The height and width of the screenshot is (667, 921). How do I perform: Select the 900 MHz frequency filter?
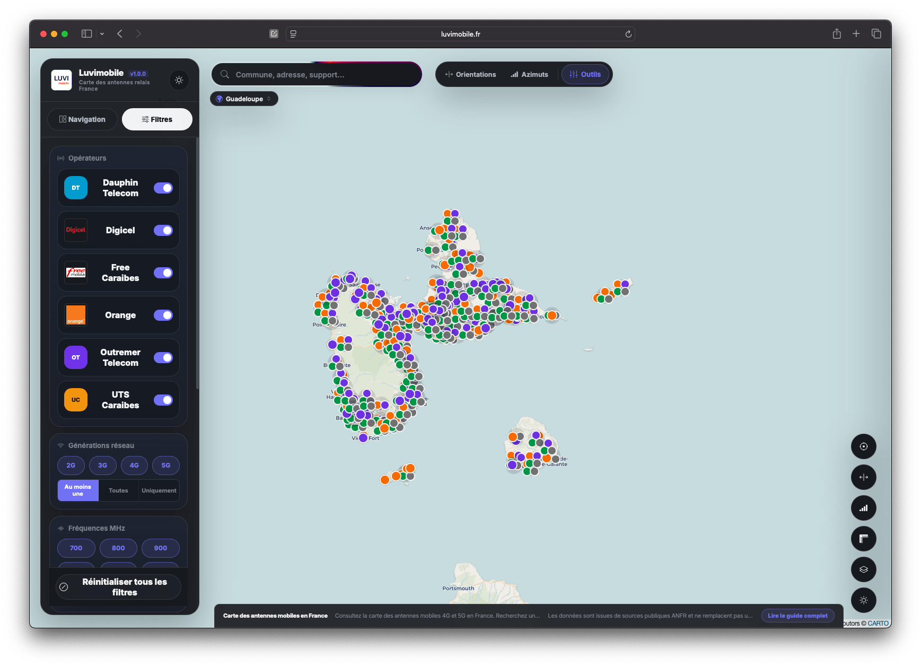161,548
